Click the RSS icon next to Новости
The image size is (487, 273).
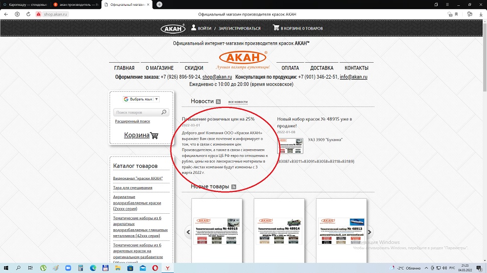coord(218,102)
